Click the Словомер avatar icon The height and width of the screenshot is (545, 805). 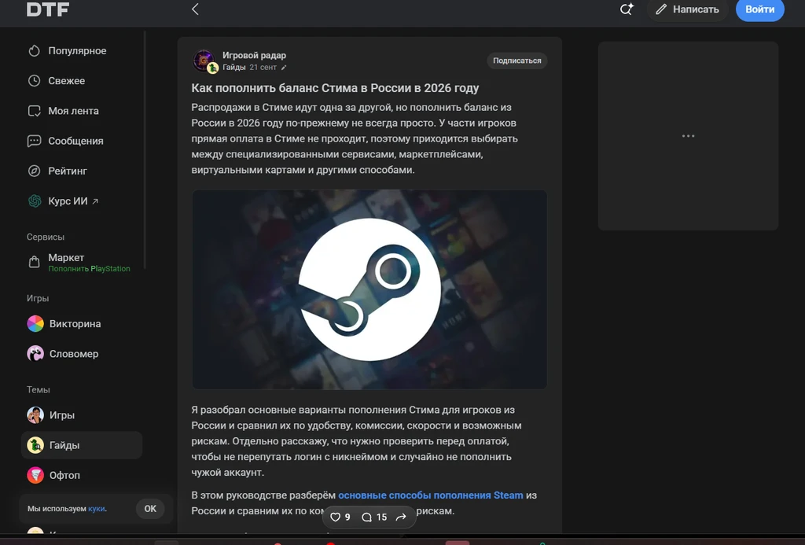point(35,353)
